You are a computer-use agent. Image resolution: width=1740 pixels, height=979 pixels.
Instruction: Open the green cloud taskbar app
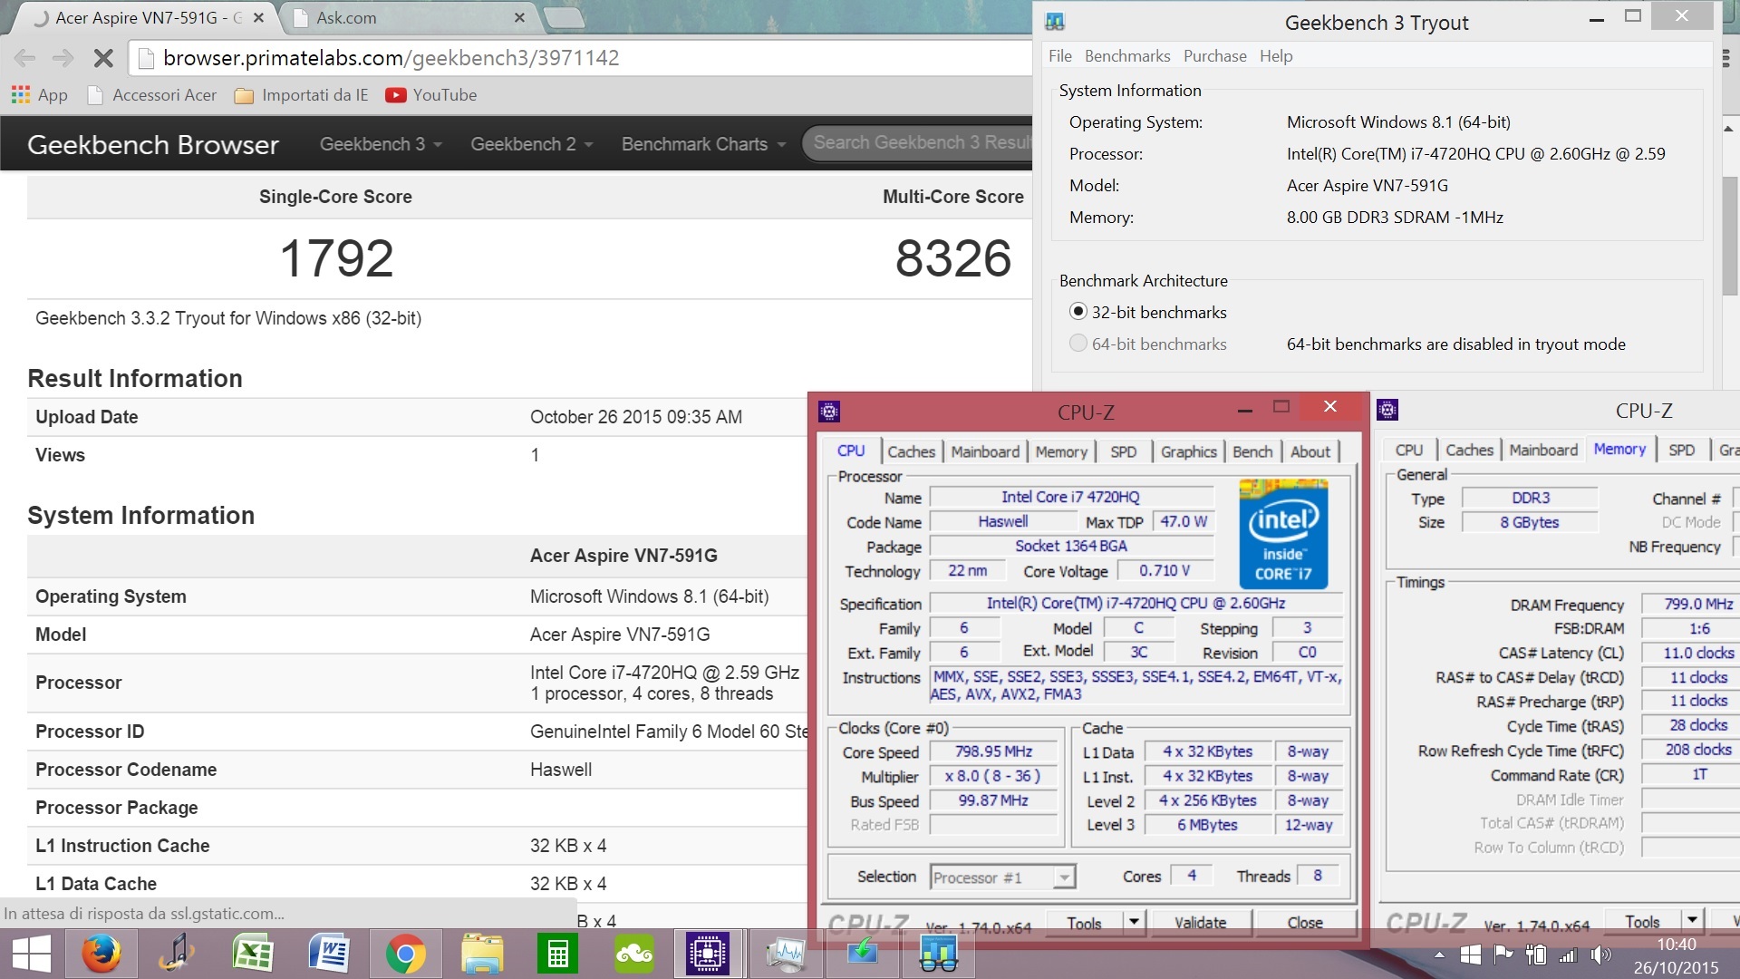pos(633,954)
